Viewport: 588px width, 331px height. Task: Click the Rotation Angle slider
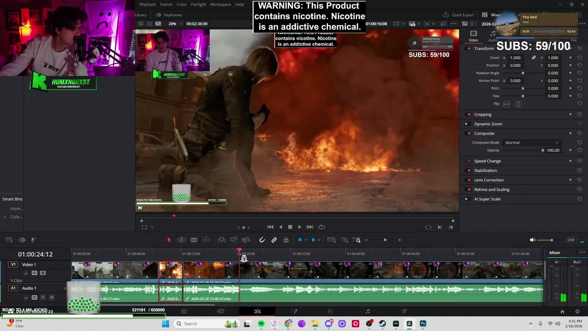tap(523, 73)
